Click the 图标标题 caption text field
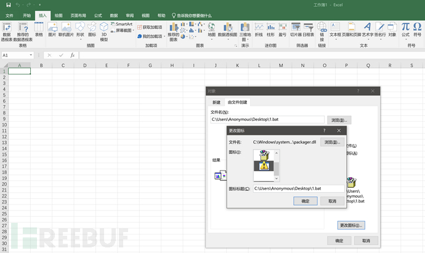 tap(299, 188)
